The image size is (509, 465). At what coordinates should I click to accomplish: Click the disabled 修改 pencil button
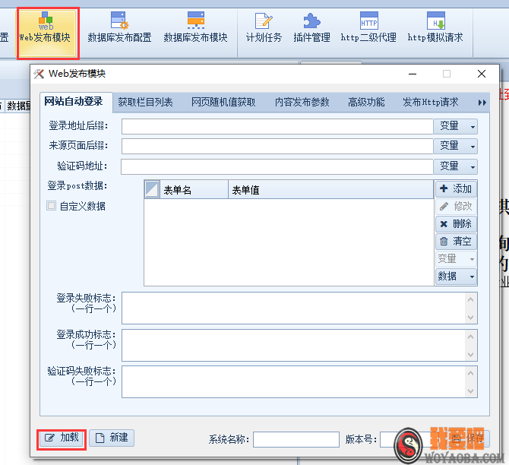(x=456, y=206)
